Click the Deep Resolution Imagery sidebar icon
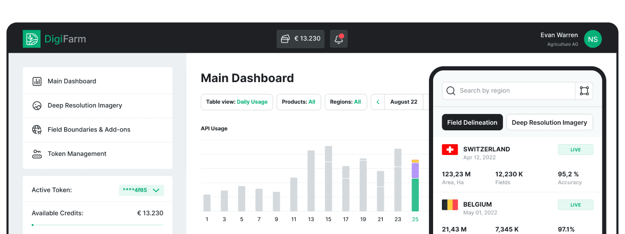 [x=37, y=106]
